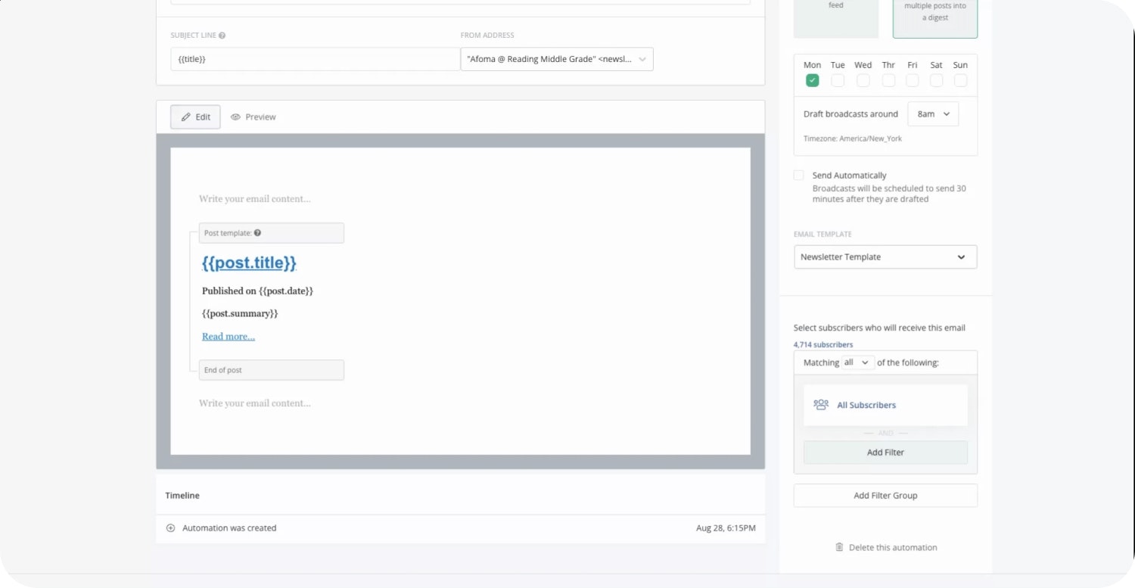Switch to the Preview tab
The height and width of the screenshot is (588, 1135).
click(253, 117)
